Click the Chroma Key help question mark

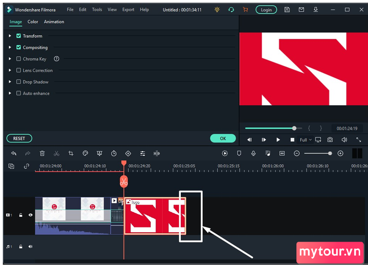coord(57,59)
